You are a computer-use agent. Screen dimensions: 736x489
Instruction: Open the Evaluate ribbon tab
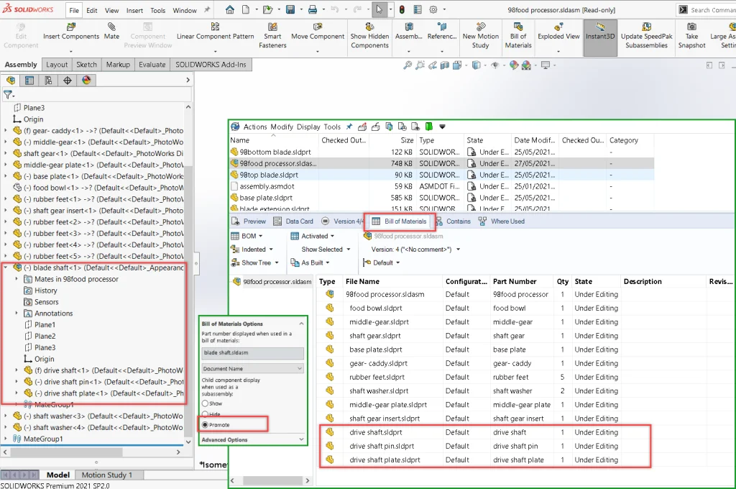point(152,65)
